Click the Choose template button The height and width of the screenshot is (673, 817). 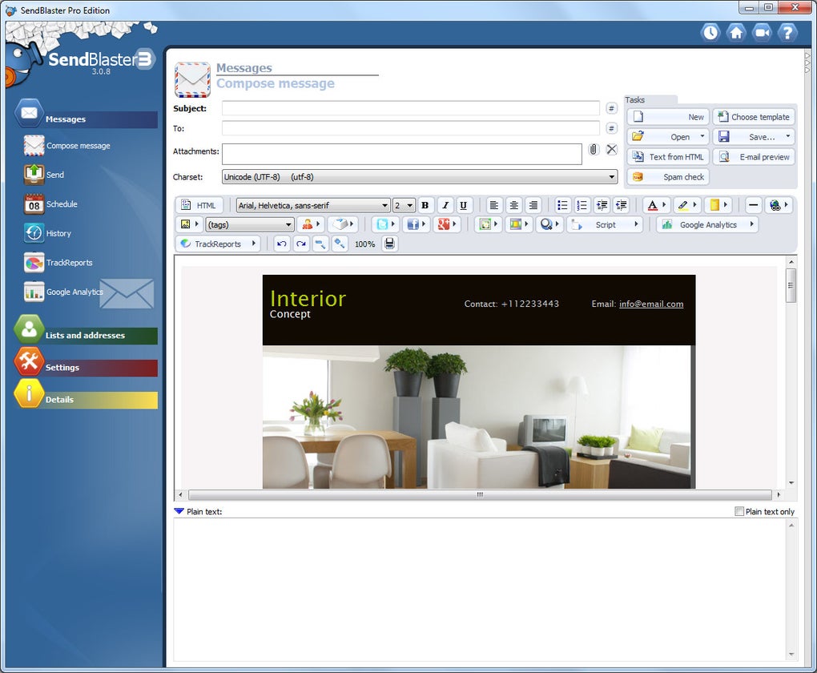tap(754, 117)
